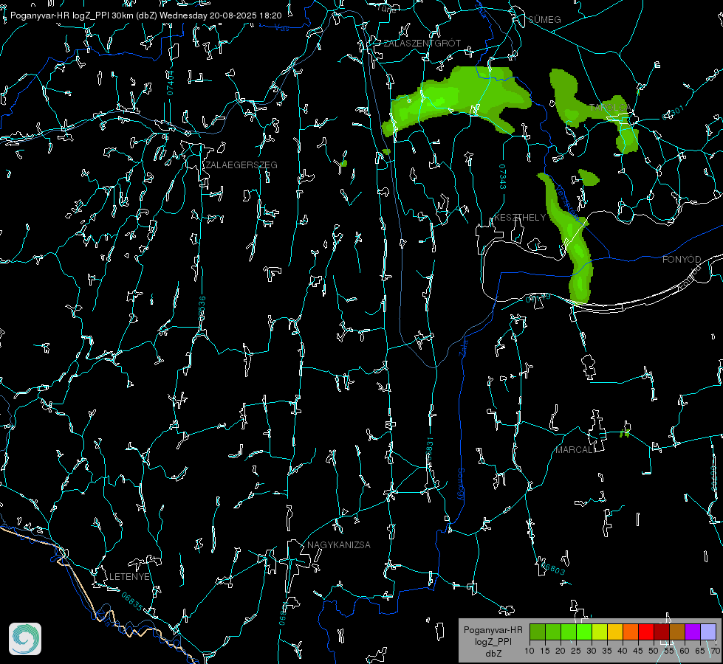Click the LETENYE town label
Image resolution: width=723 pixels, height=664 pixels.
[x=129, y=577]
